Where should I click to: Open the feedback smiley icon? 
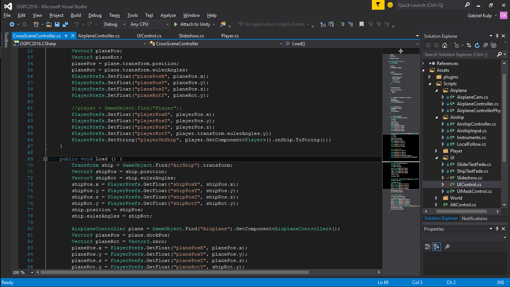point(390,5)
